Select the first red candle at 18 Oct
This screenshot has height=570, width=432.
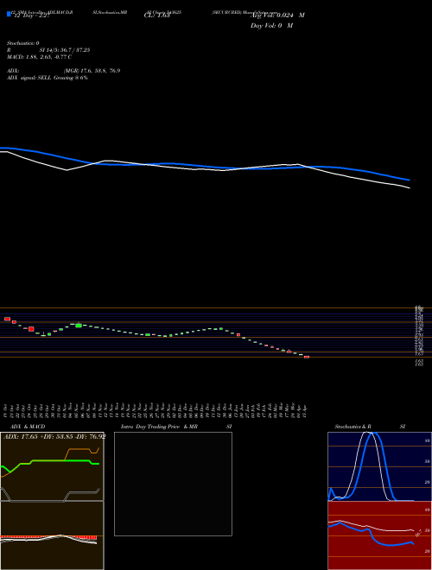tap(7, 319)
